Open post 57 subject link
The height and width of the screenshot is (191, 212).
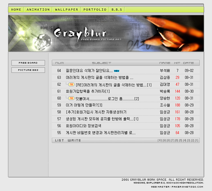[102, 119]
